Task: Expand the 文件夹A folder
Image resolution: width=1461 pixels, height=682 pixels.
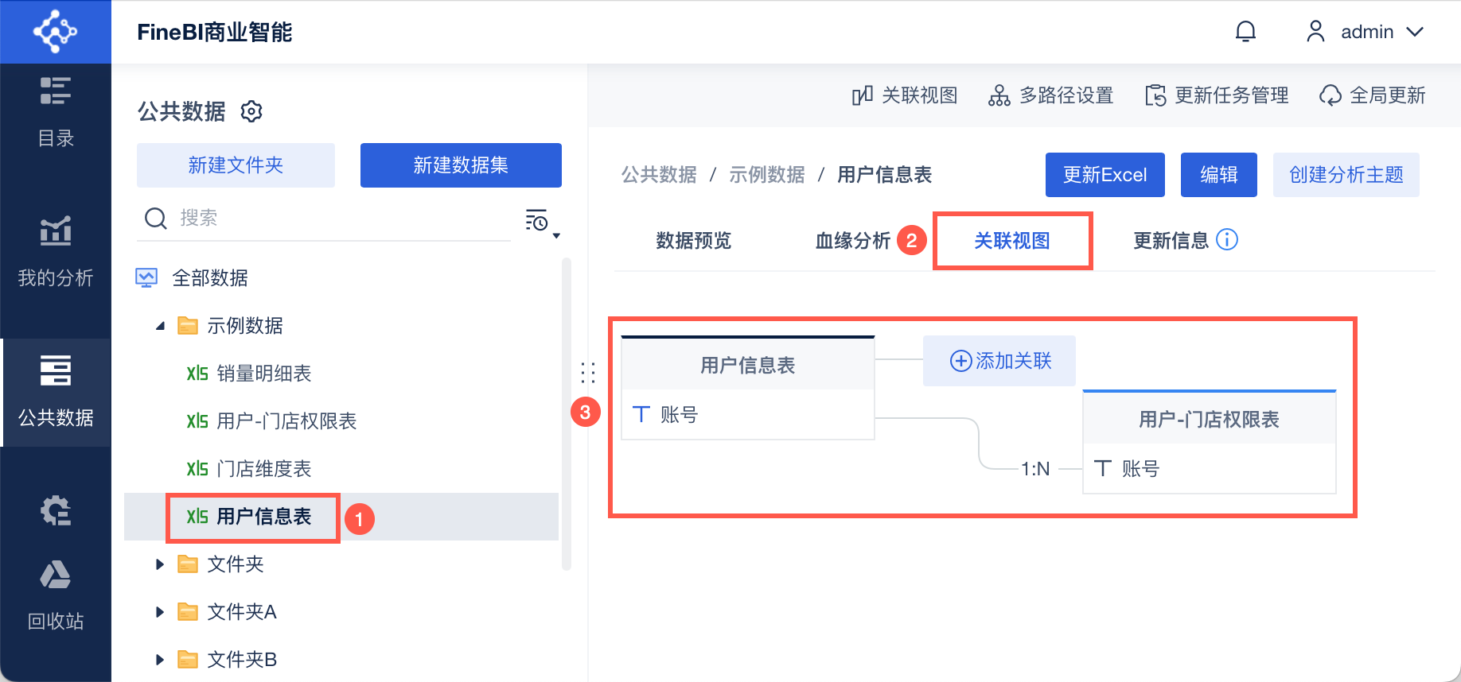Action: tap(160, 612)
